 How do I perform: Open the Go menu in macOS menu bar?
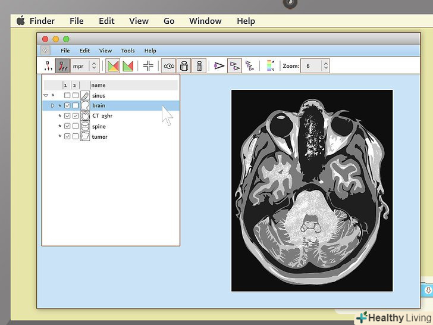169,21
